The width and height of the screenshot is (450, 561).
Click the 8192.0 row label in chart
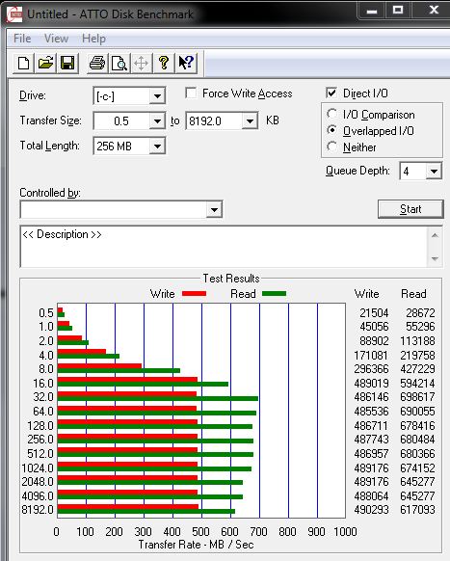[x=38, y=510]
